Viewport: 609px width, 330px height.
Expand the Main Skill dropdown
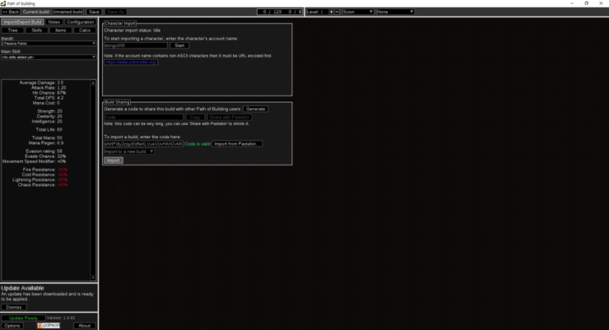coord(49,57)
